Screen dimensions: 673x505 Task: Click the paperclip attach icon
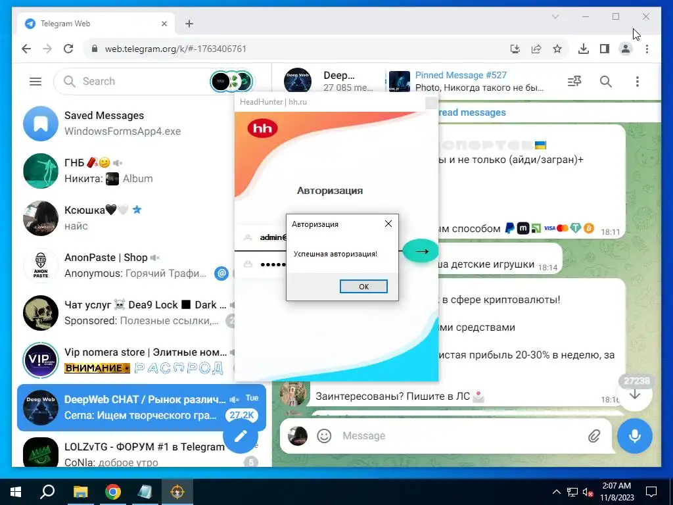[594, 437]
